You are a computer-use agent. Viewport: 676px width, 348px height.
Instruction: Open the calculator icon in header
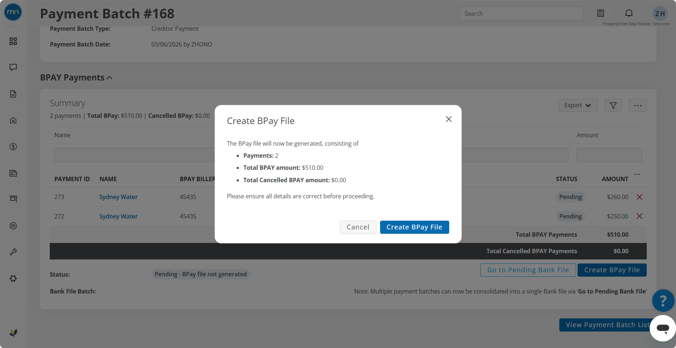coord(601,13)
